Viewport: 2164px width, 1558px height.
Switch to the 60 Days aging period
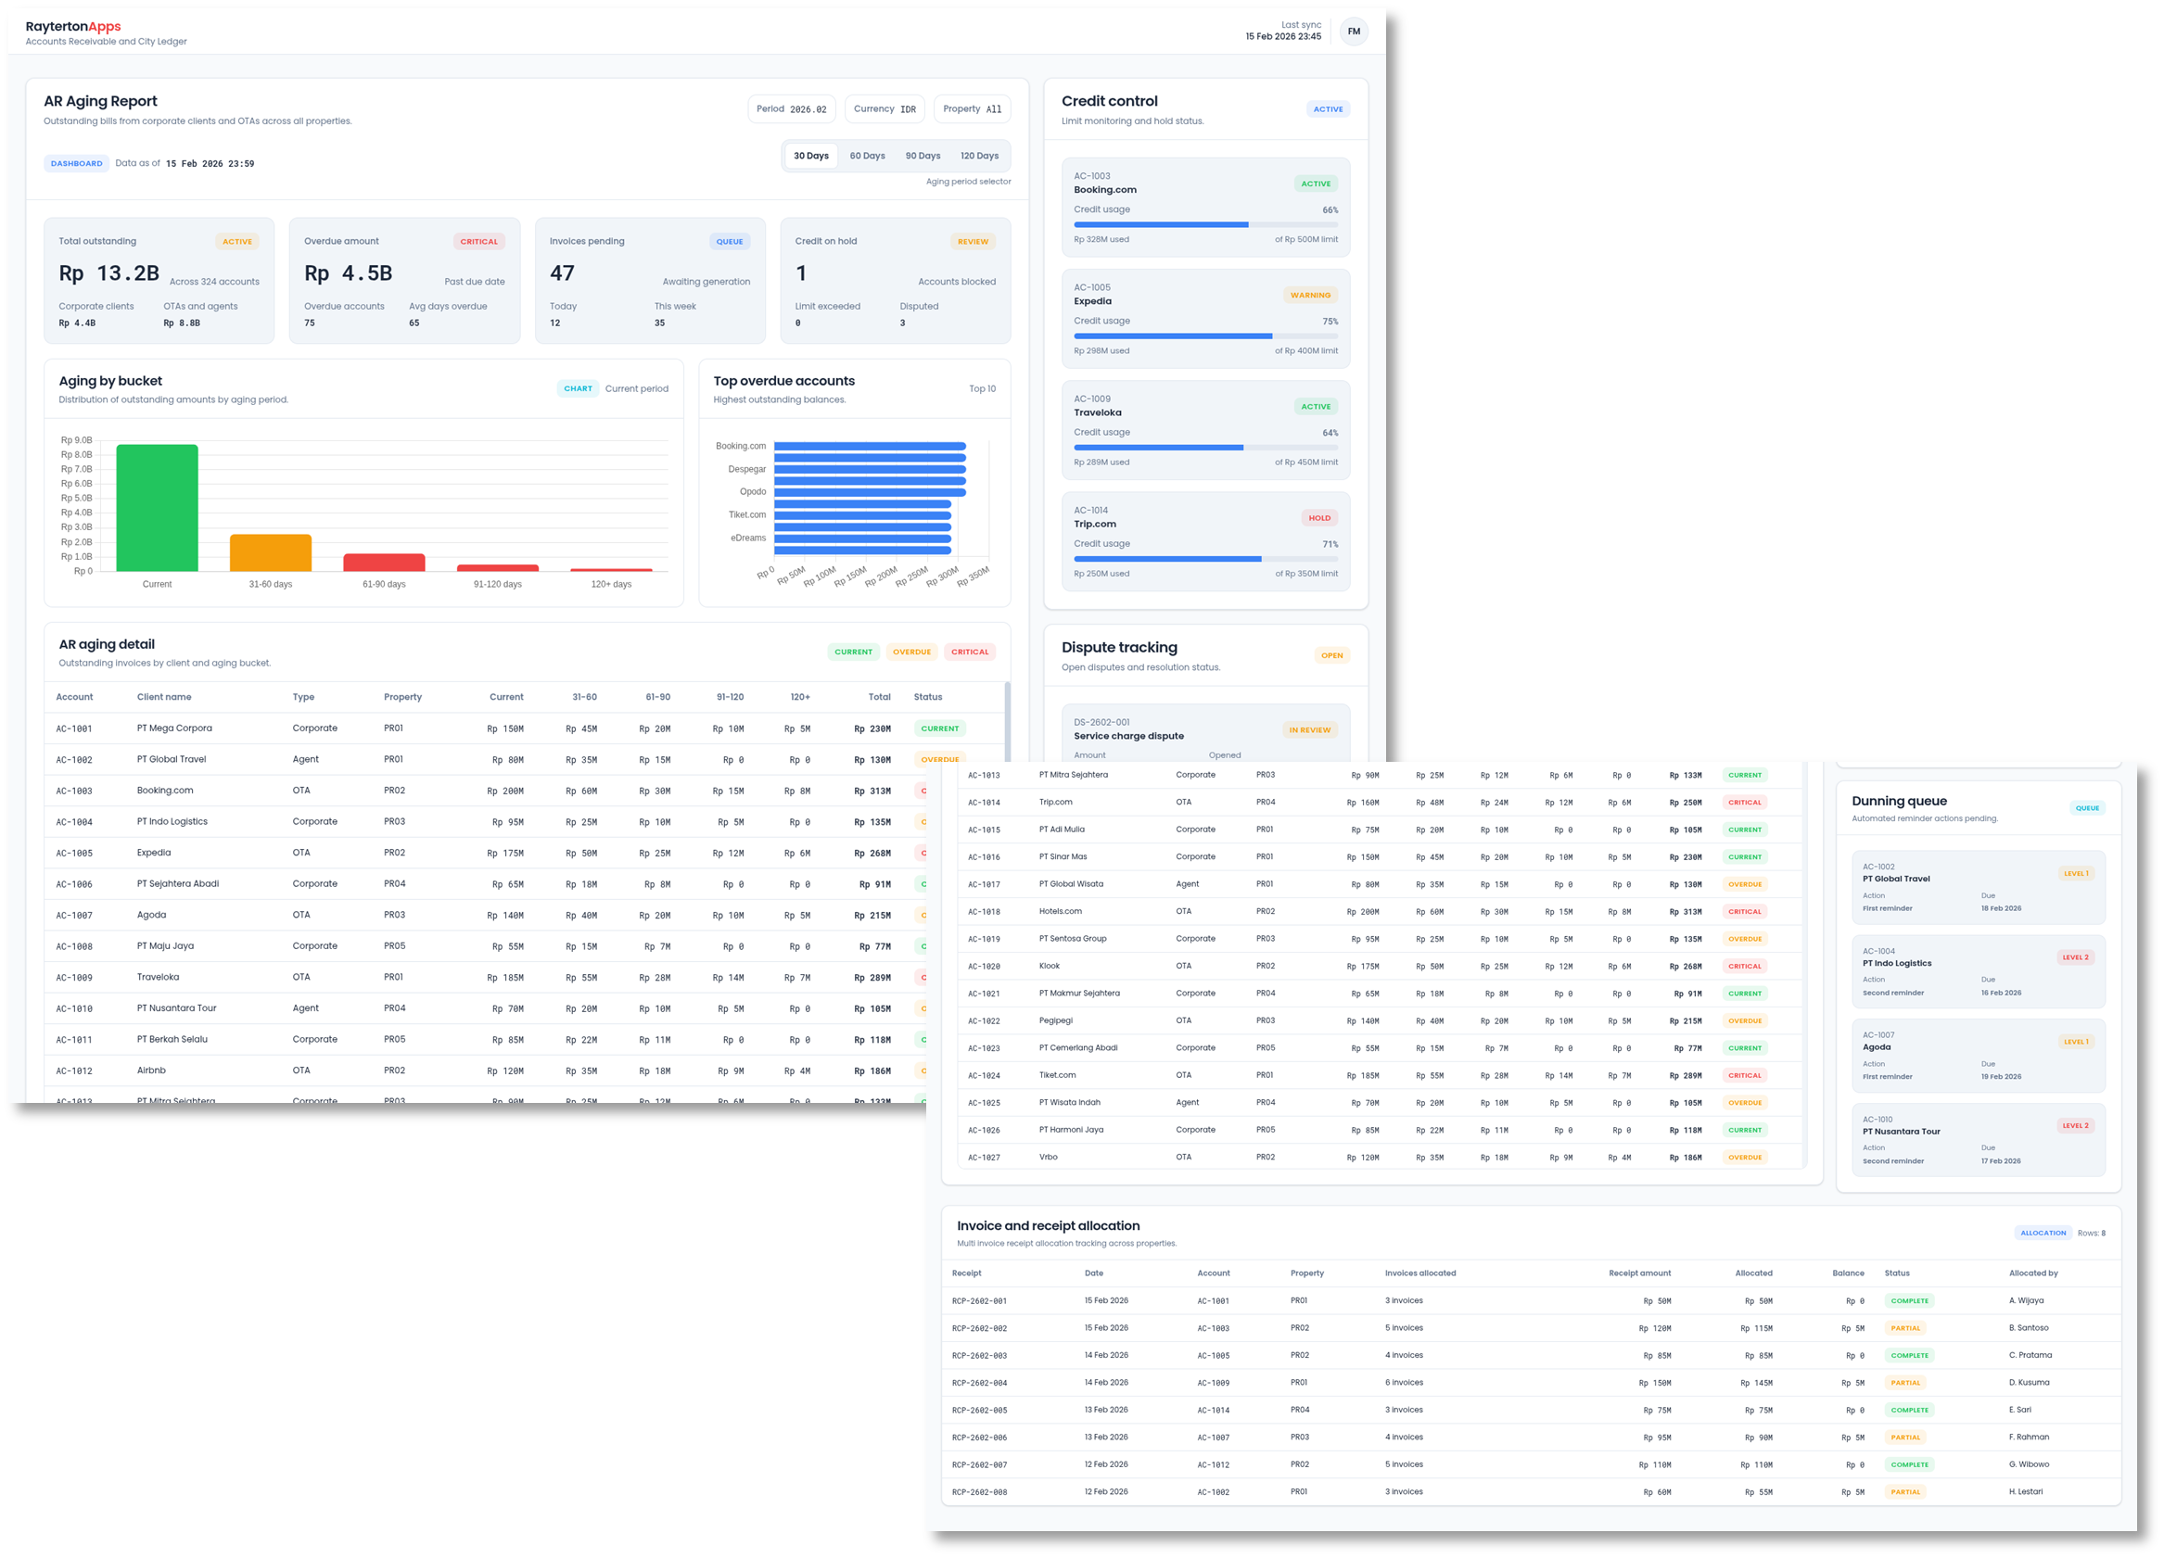(866, 156)
